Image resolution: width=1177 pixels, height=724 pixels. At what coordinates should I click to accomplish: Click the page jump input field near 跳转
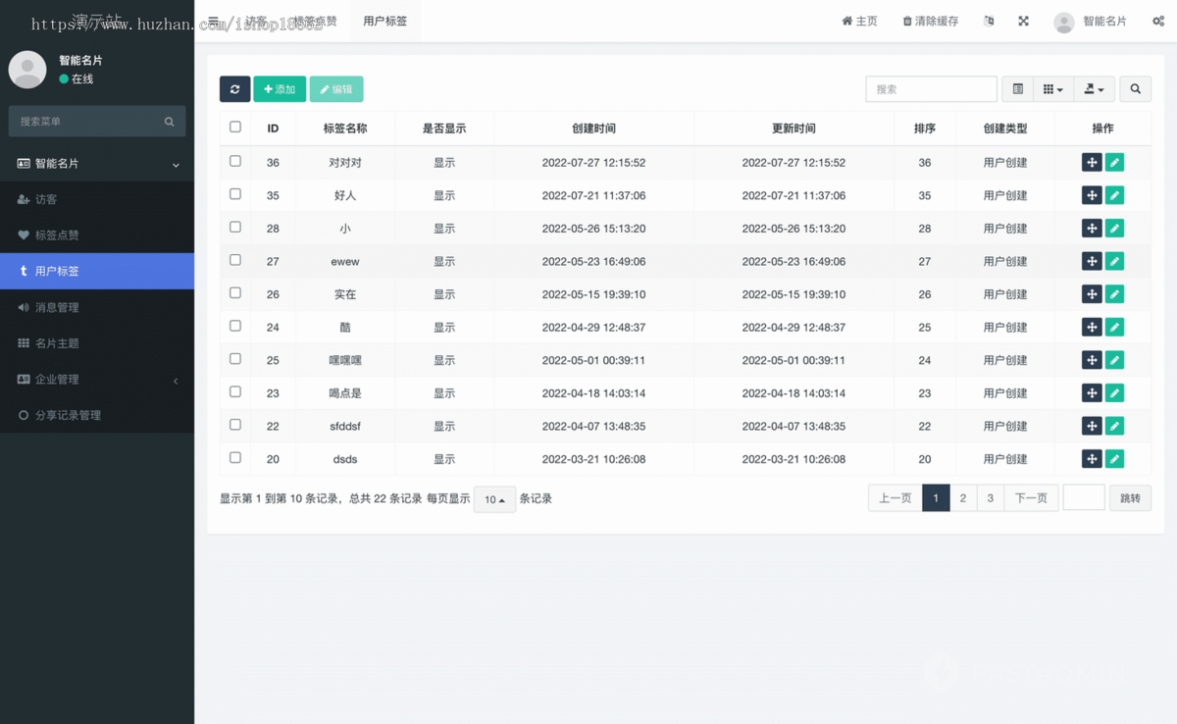[1083, 497]
